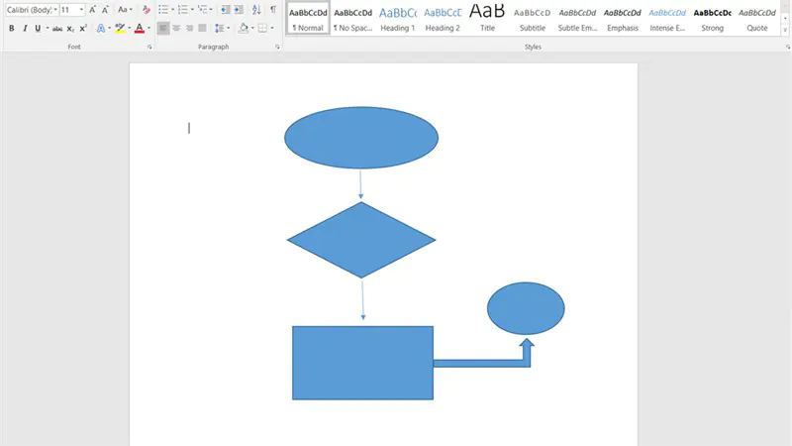
Task: Open the Font dialog launcher
Action: (149, 47)
